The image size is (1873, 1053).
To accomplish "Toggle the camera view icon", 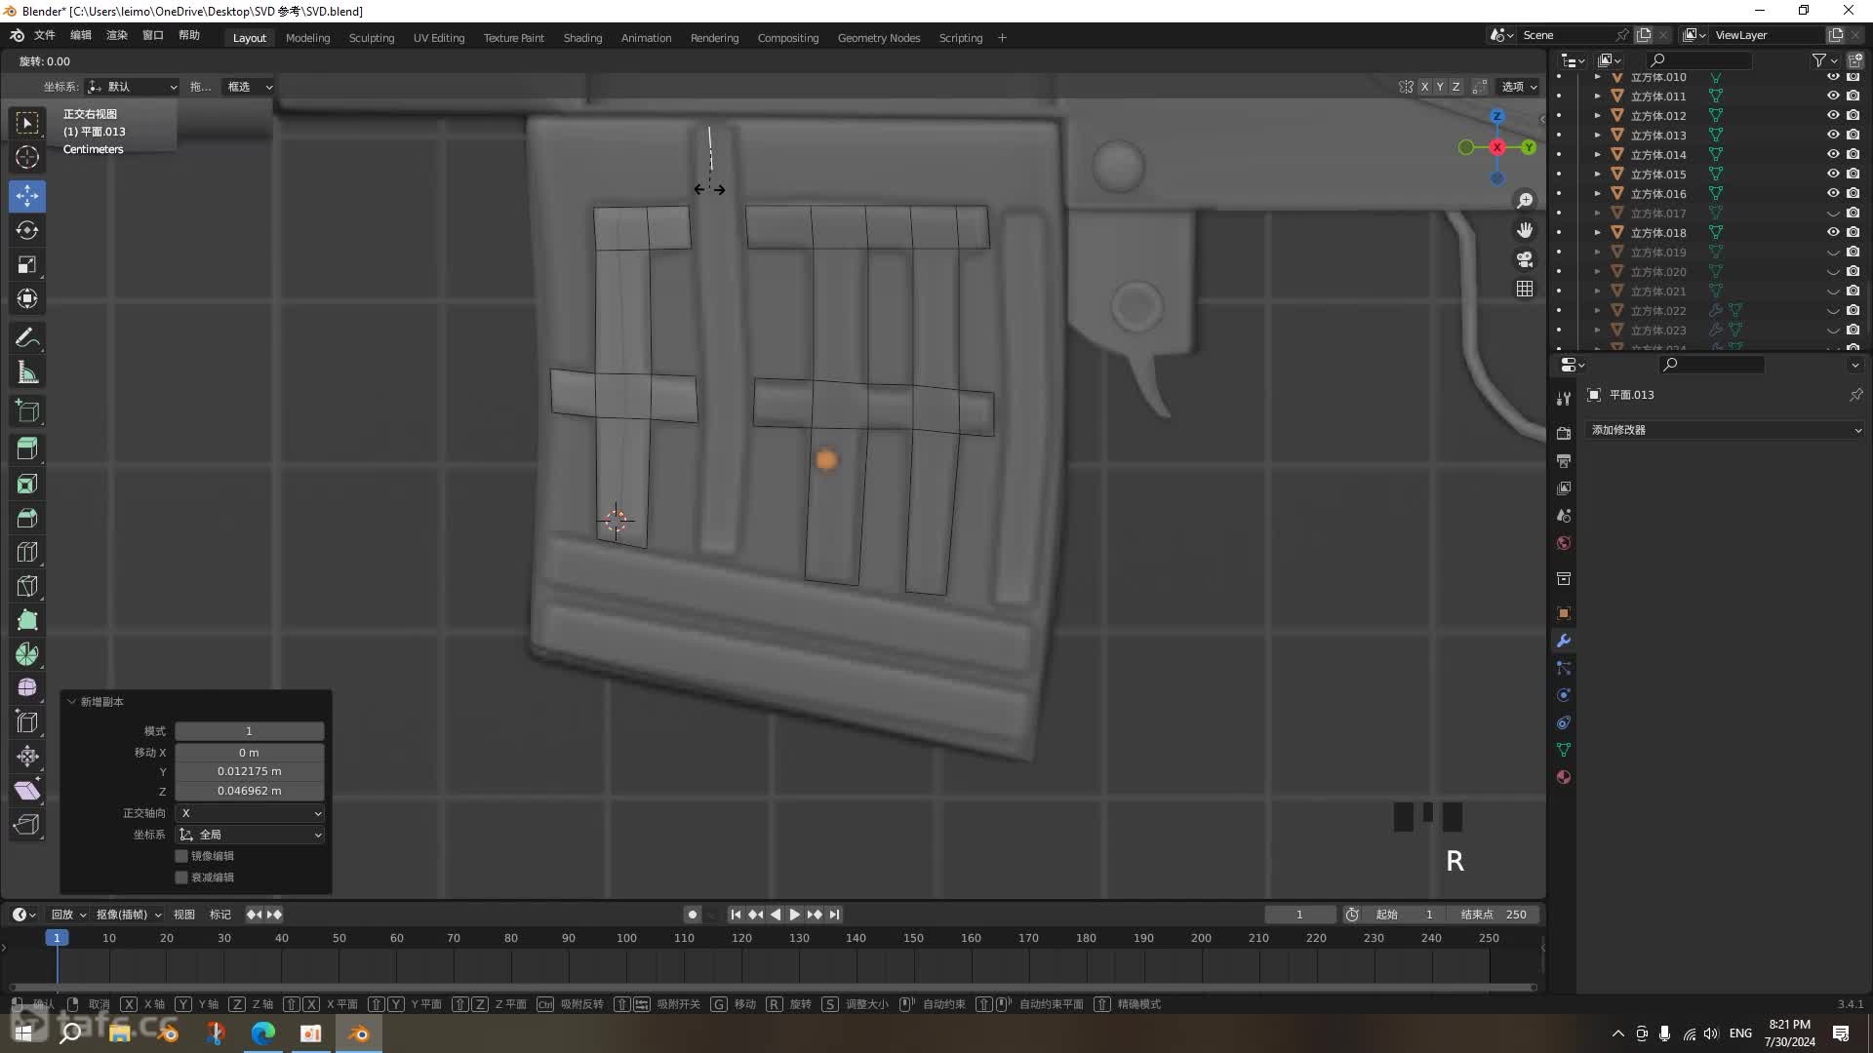I will 1525,259.
